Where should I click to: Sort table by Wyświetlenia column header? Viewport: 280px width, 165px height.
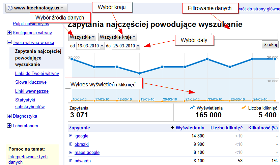(x=190, y=128)
